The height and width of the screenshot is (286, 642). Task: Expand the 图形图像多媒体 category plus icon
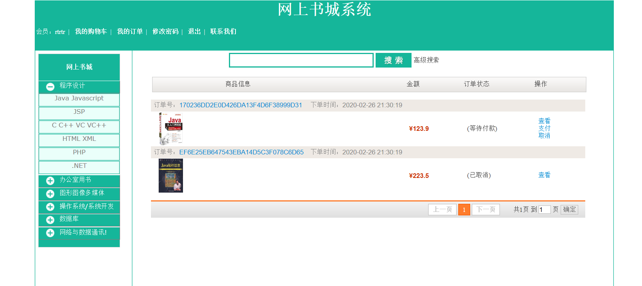point(50,194)
